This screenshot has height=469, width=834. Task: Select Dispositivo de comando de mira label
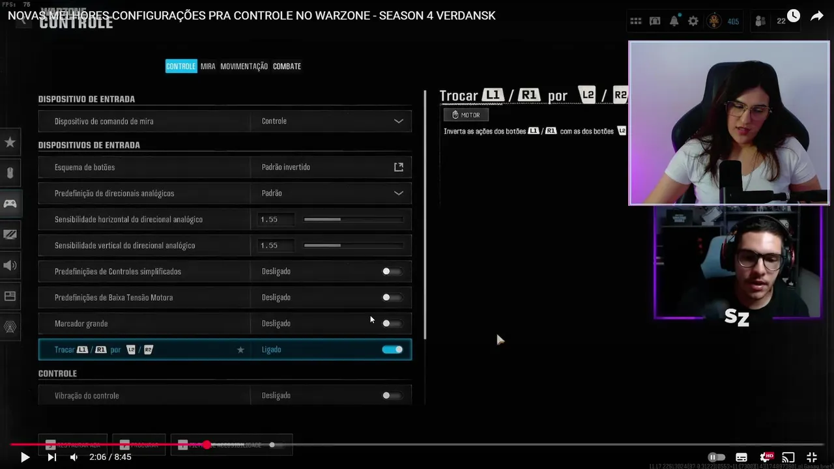point(104,121)
